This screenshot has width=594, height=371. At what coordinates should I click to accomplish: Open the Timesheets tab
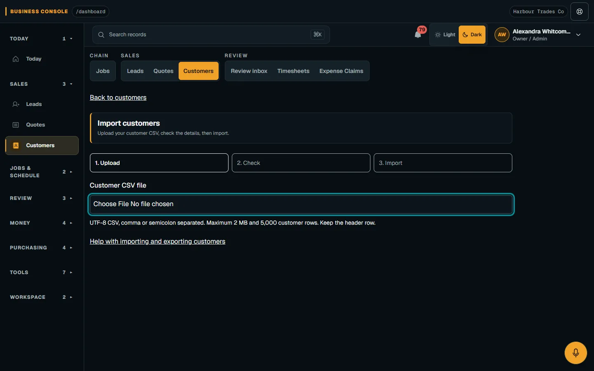[293, 71]
